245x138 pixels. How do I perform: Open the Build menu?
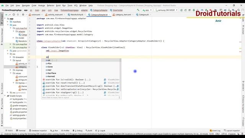(58, 5)
